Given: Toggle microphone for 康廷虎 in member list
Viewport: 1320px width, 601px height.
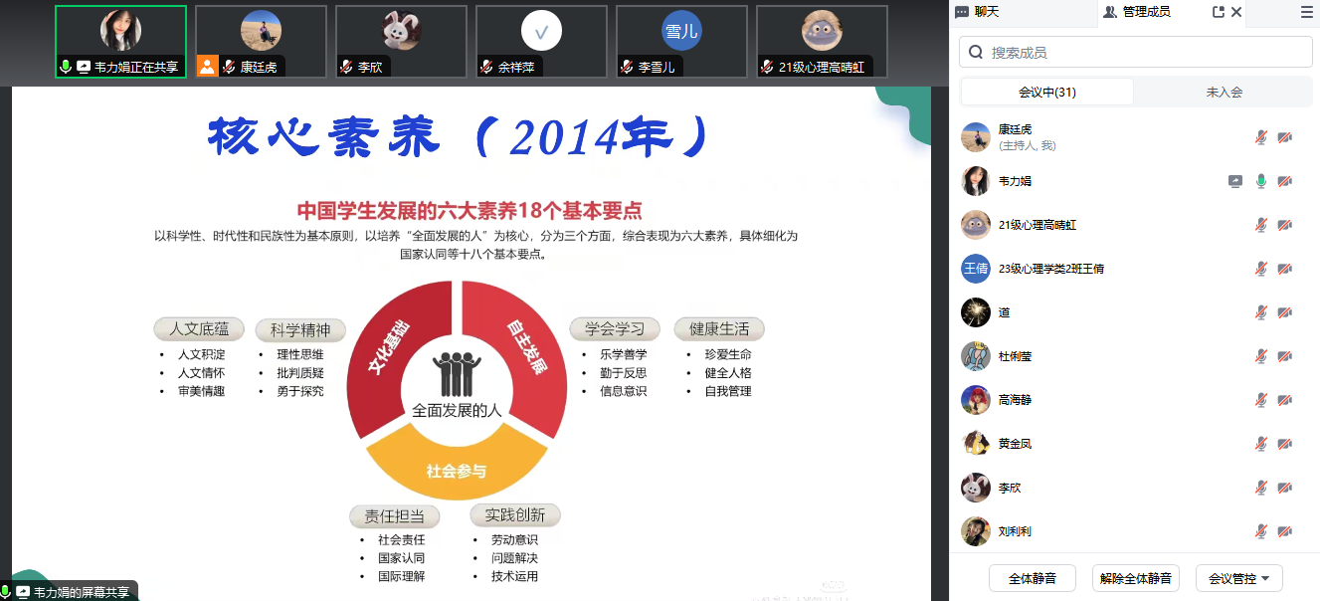Looking at the screenshot, I should [x=1261, y=137].
